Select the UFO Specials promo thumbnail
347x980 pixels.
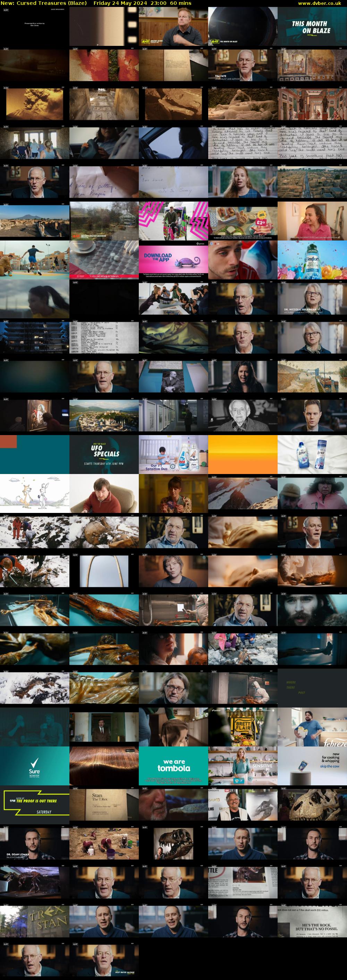click(104, 454)
